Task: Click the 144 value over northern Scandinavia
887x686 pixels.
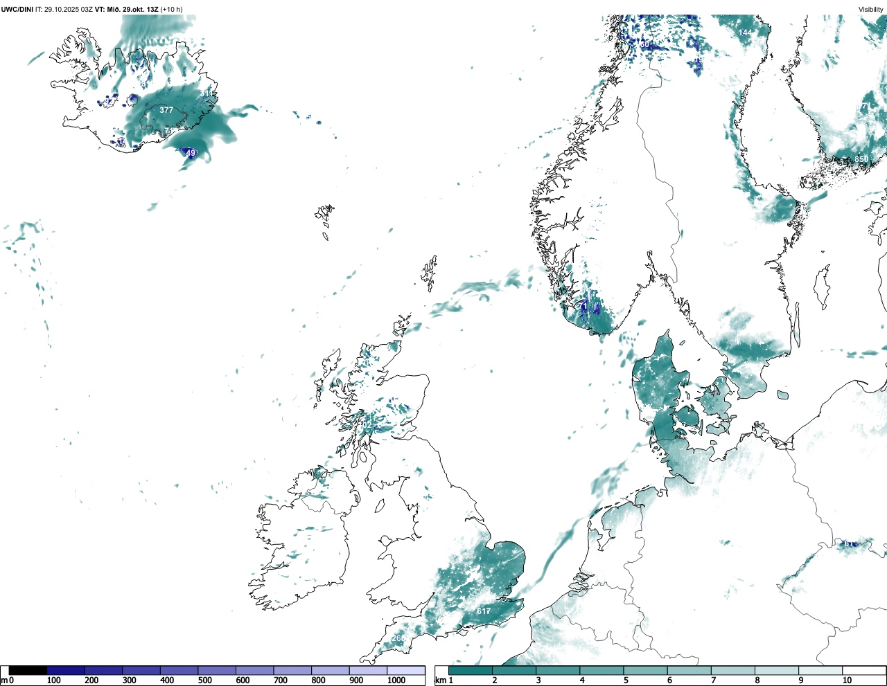Action: [745, 33]
